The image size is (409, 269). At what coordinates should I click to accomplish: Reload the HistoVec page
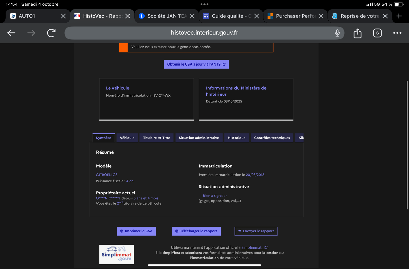tap(51, 33)
